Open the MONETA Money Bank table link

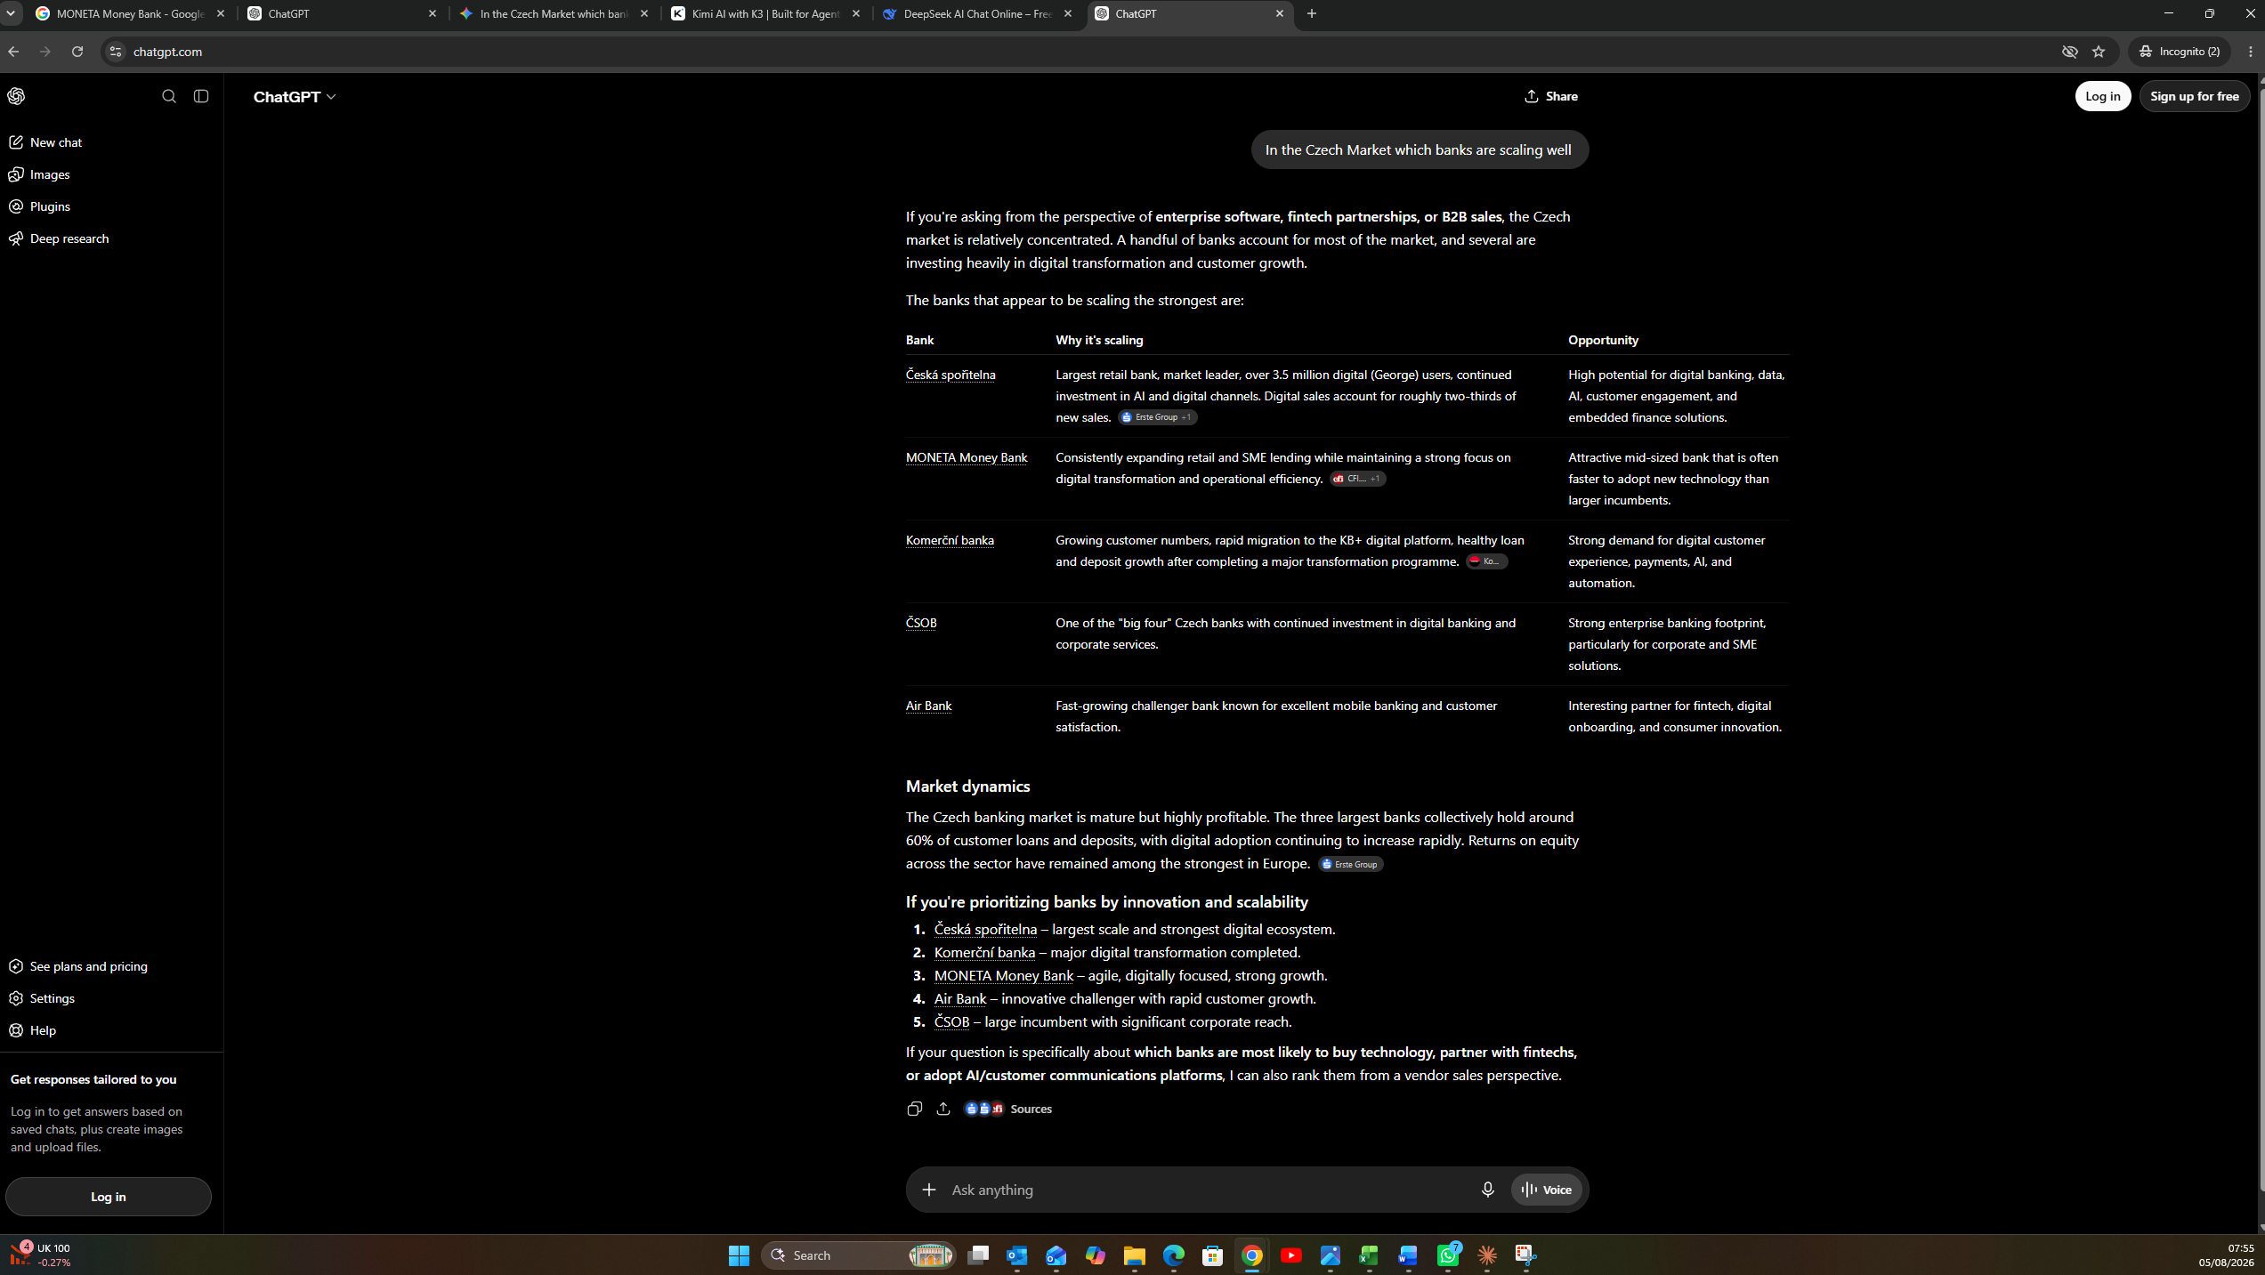pyautogui.click(x=967, y=457)
